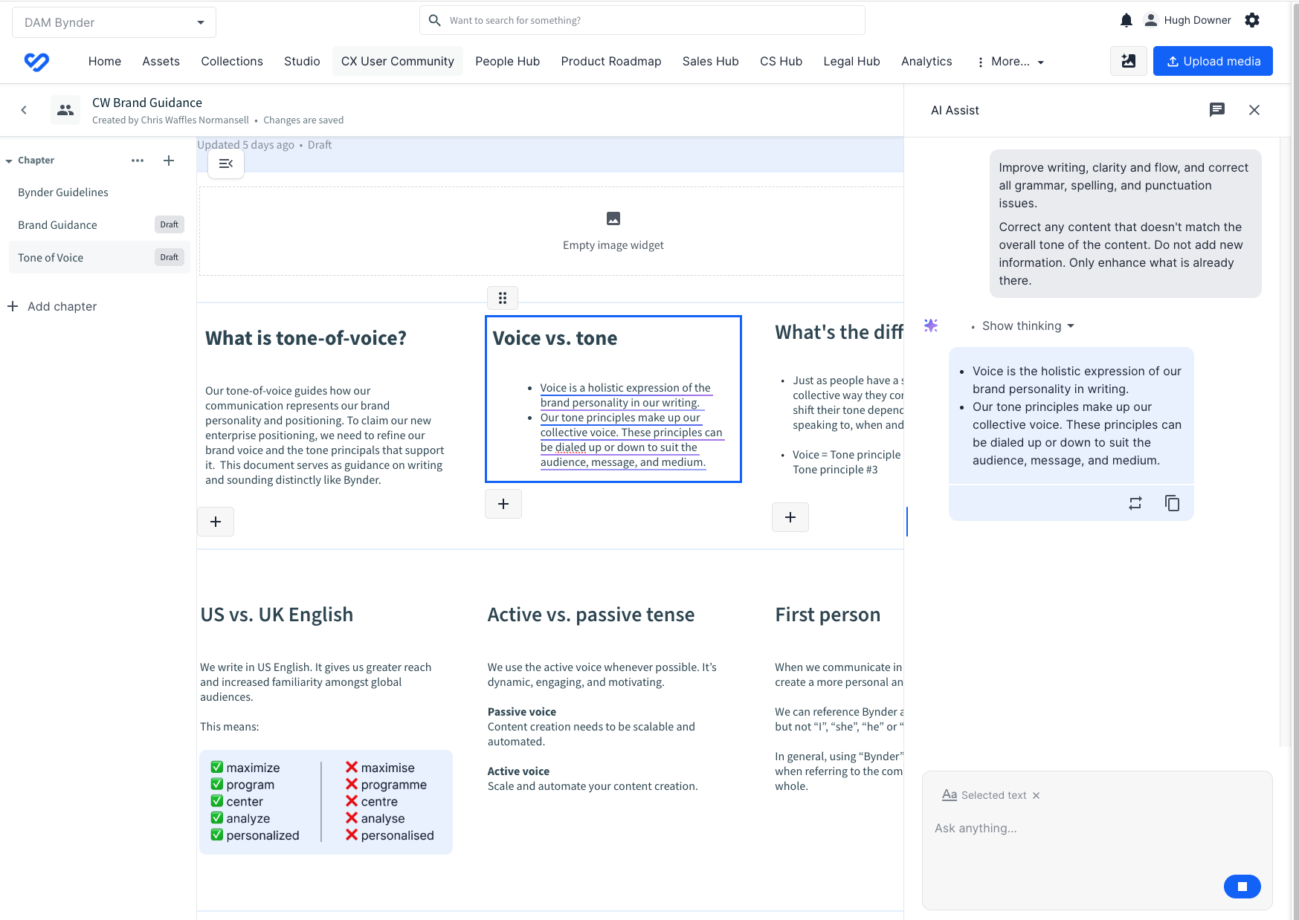
Task: Click the Active vs. passive tense heading
Action: click(591, 615)
